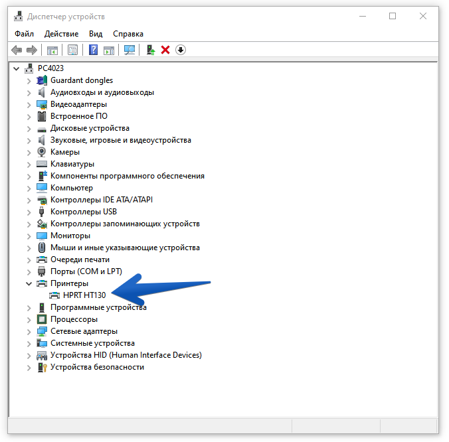Select the Guardant dongles category
Image resolution: width=449 pixels, height=442 pixels.
tap(81, 80)
